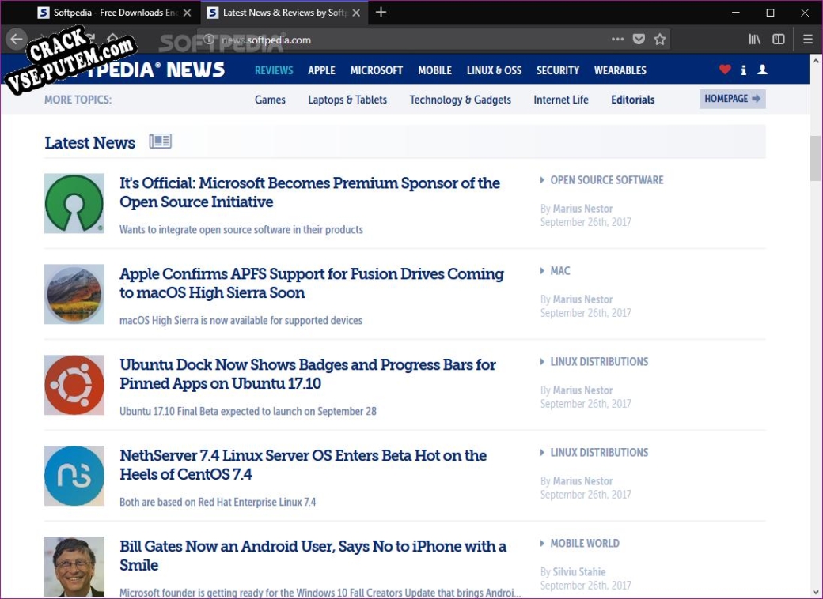
Task: Click the Bill Gates photo thumbnail
Action: pos(74,566)
